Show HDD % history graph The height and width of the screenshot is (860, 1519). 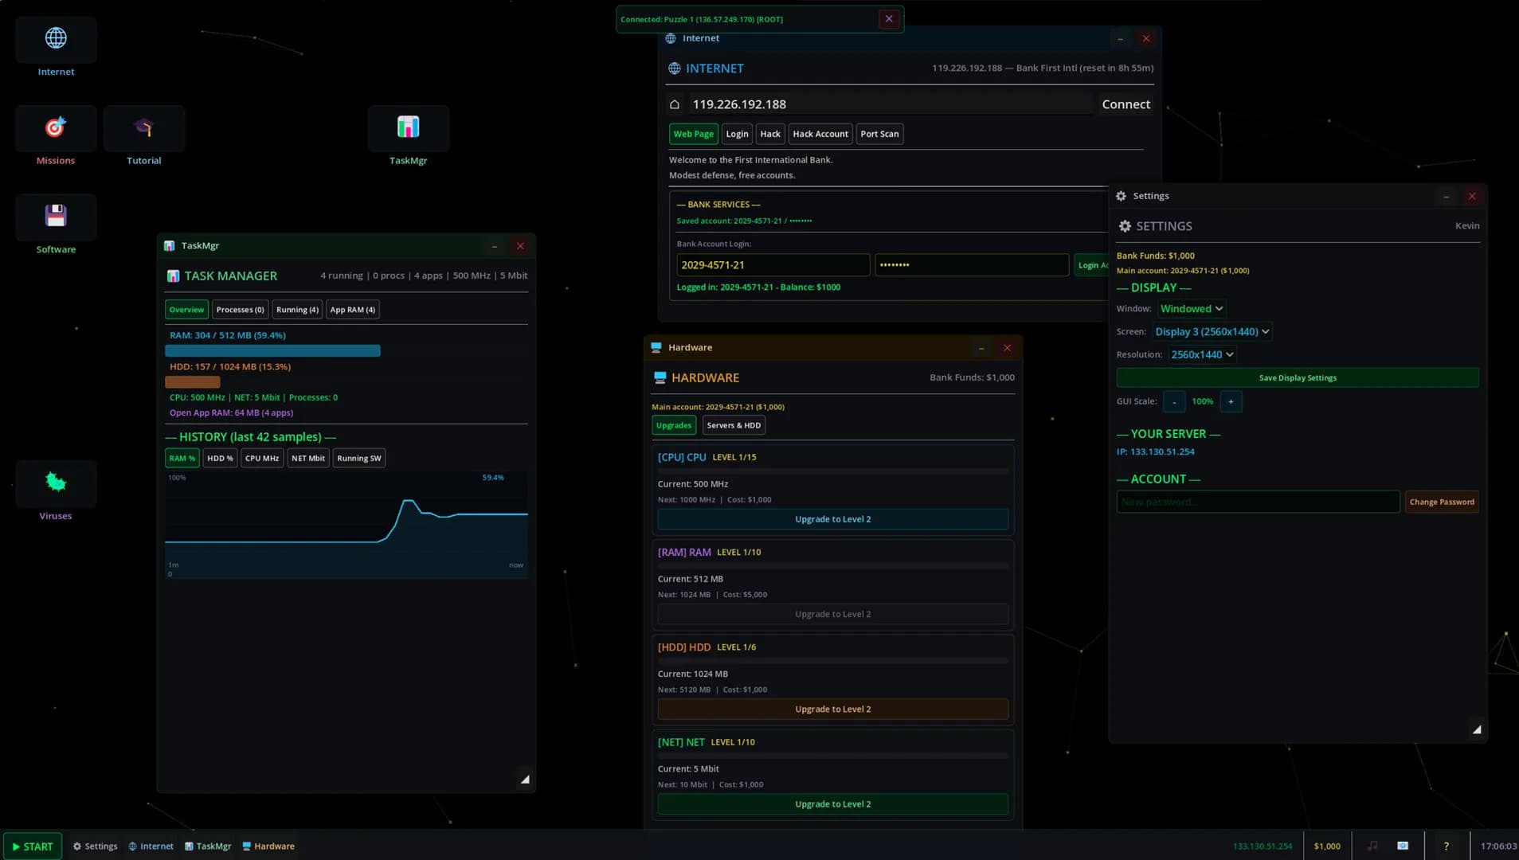220,458
